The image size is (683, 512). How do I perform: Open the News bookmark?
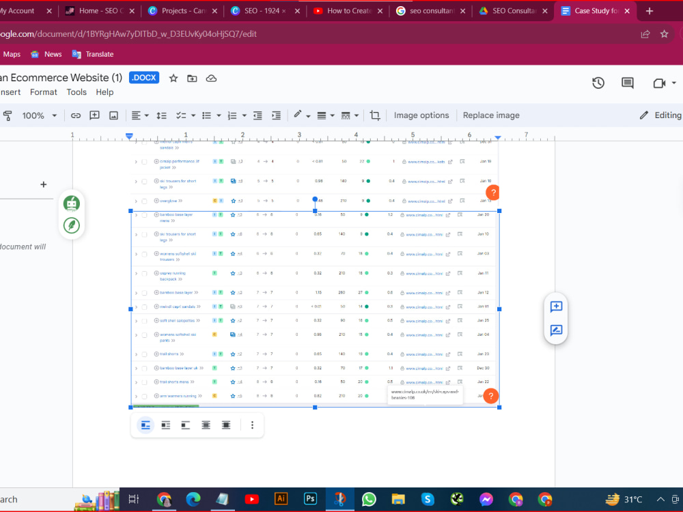46,54
